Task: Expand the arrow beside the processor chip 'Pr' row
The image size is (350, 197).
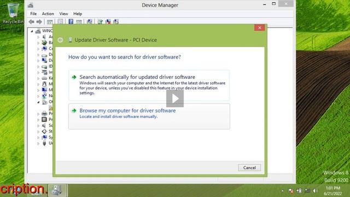Action: [x=38, y=120]
